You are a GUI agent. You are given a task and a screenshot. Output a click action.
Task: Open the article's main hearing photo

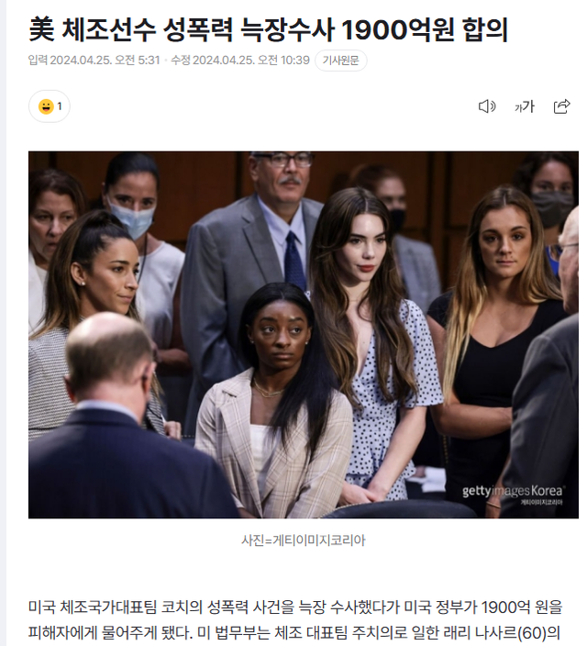tap(304, 335)
